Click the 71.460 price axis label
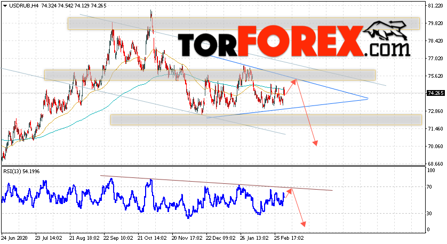Viewport: 447px width, 244px height. click(x=436, y=129)
